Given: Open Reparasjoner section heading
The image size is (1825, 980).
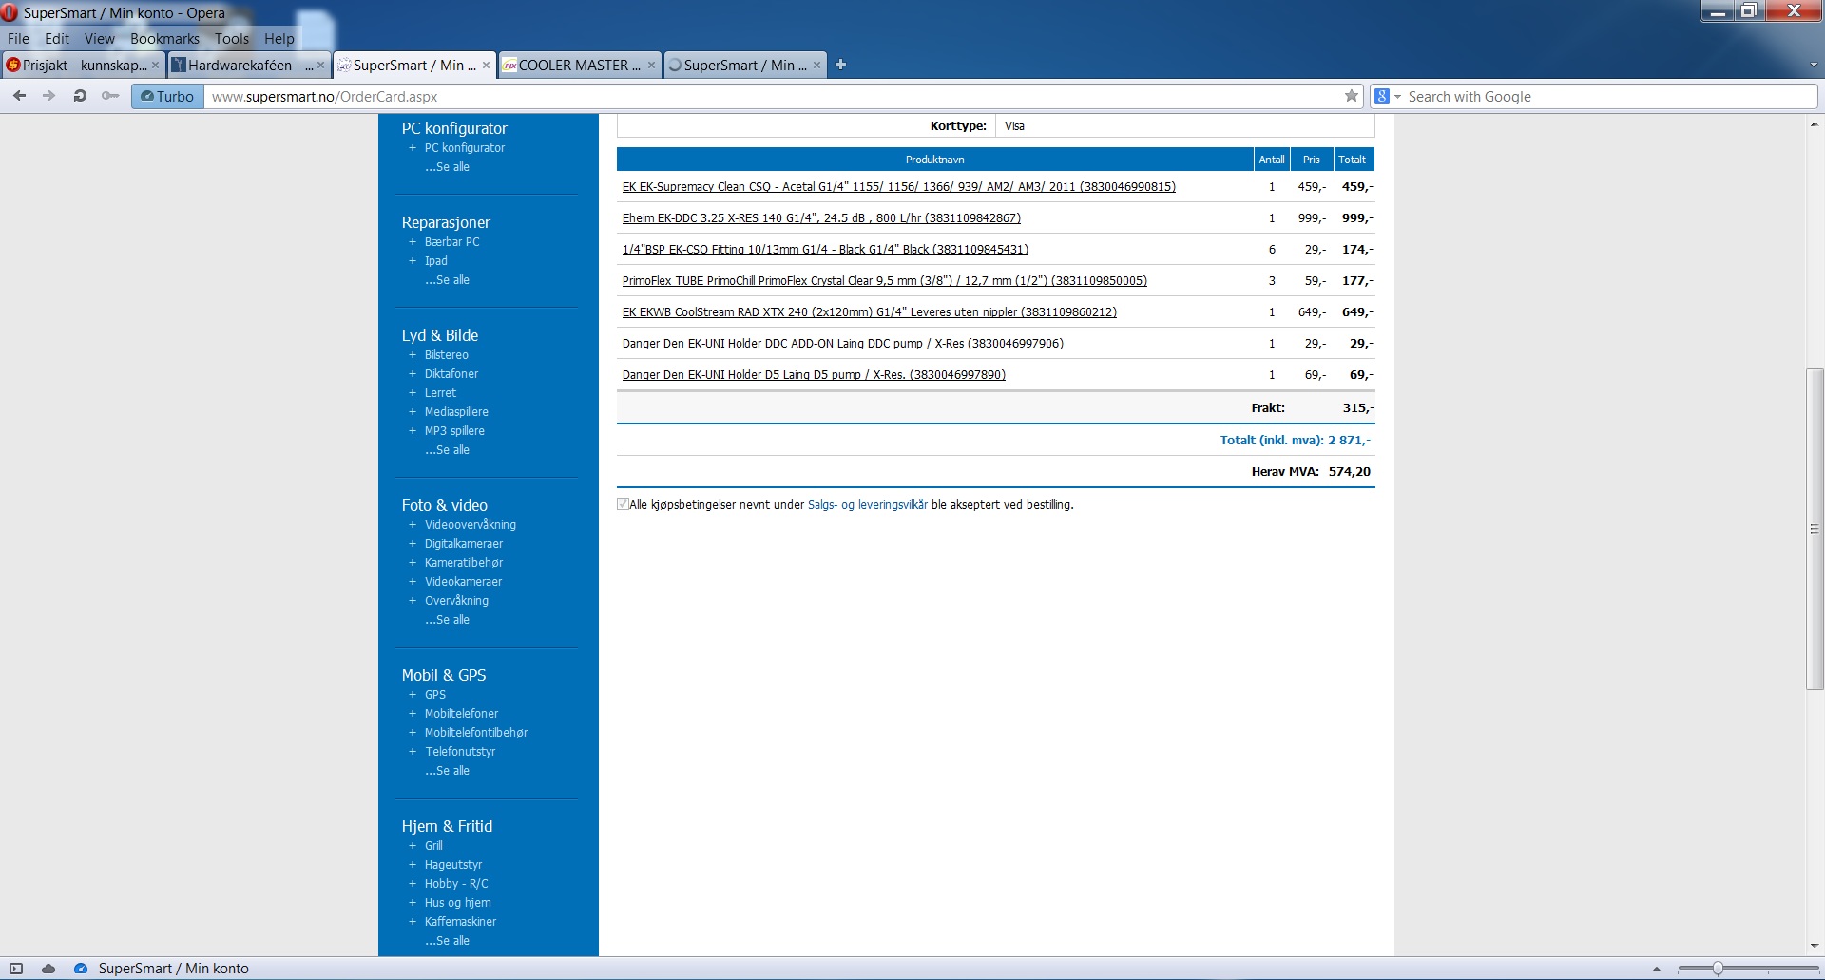Looking at the screenshot, I should pyautogui.click(x=446, y=222).
